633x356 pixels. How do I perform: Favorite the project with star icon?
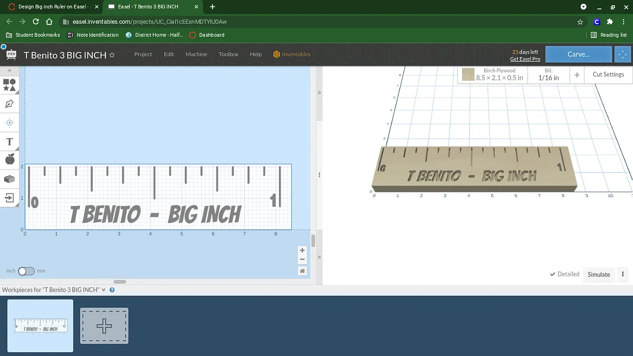(x=112, y=55)
